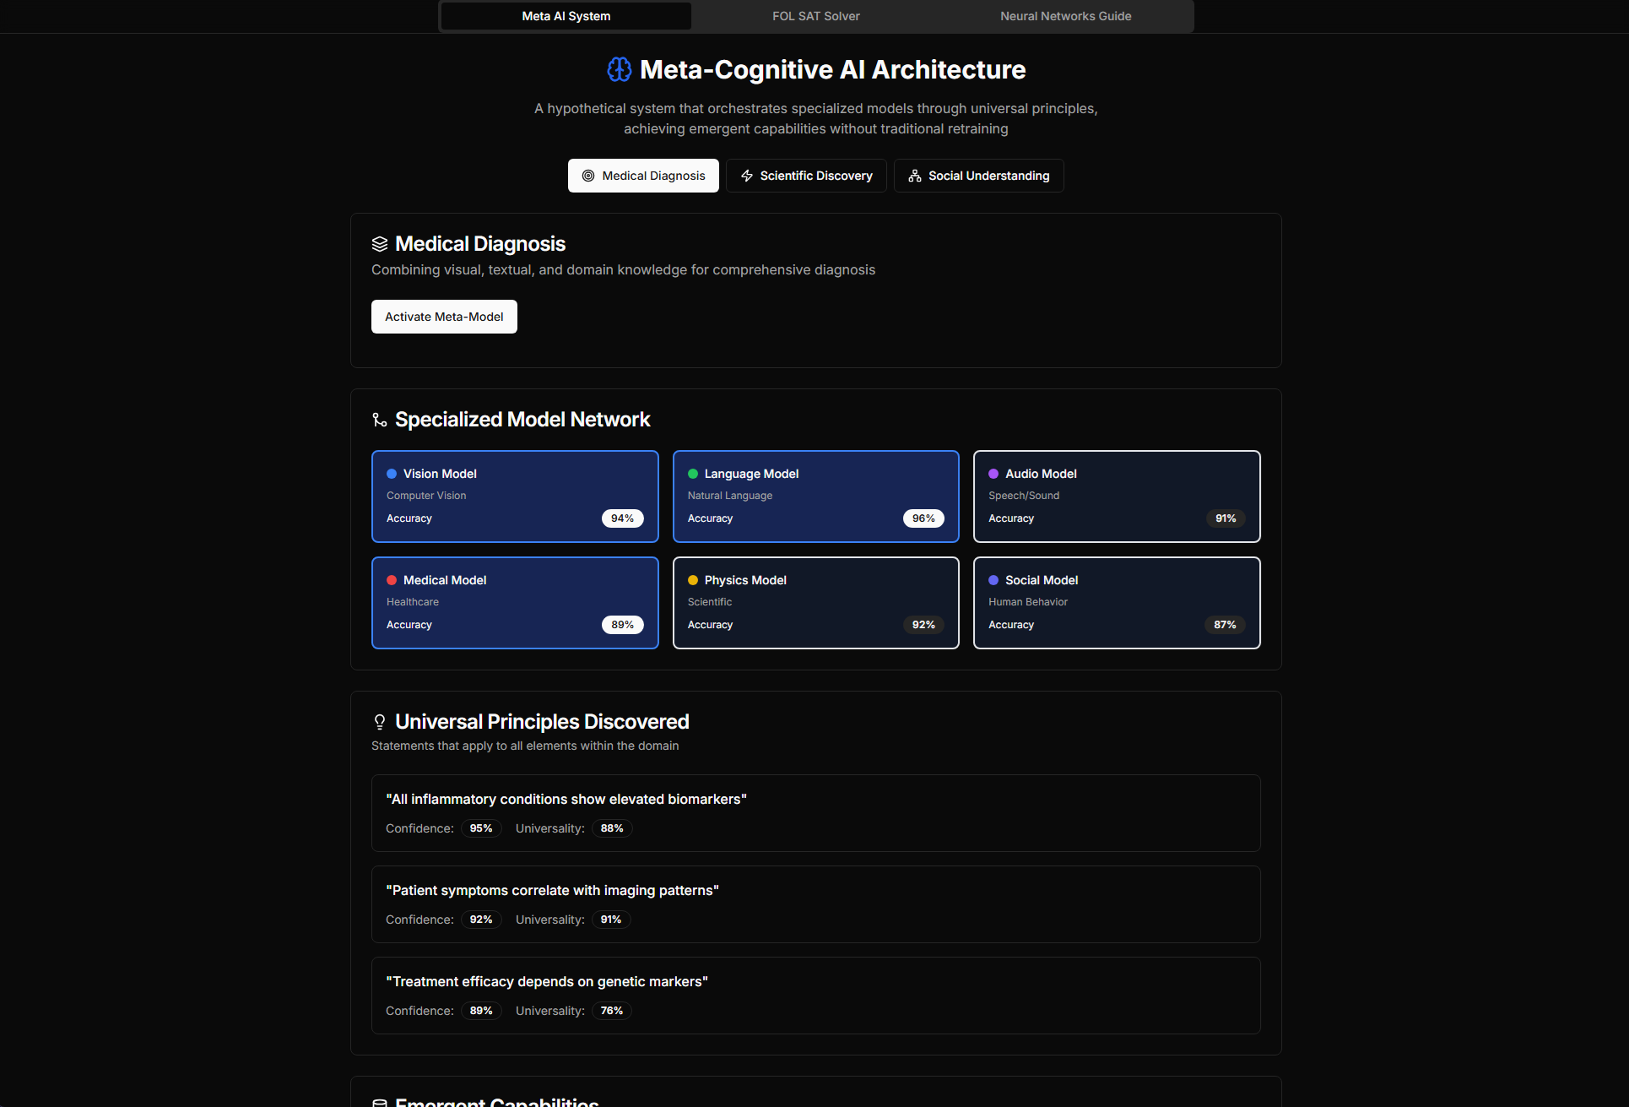
Task: Toggle the Medical Model red status dot
Action: click(x=391, y=580)
